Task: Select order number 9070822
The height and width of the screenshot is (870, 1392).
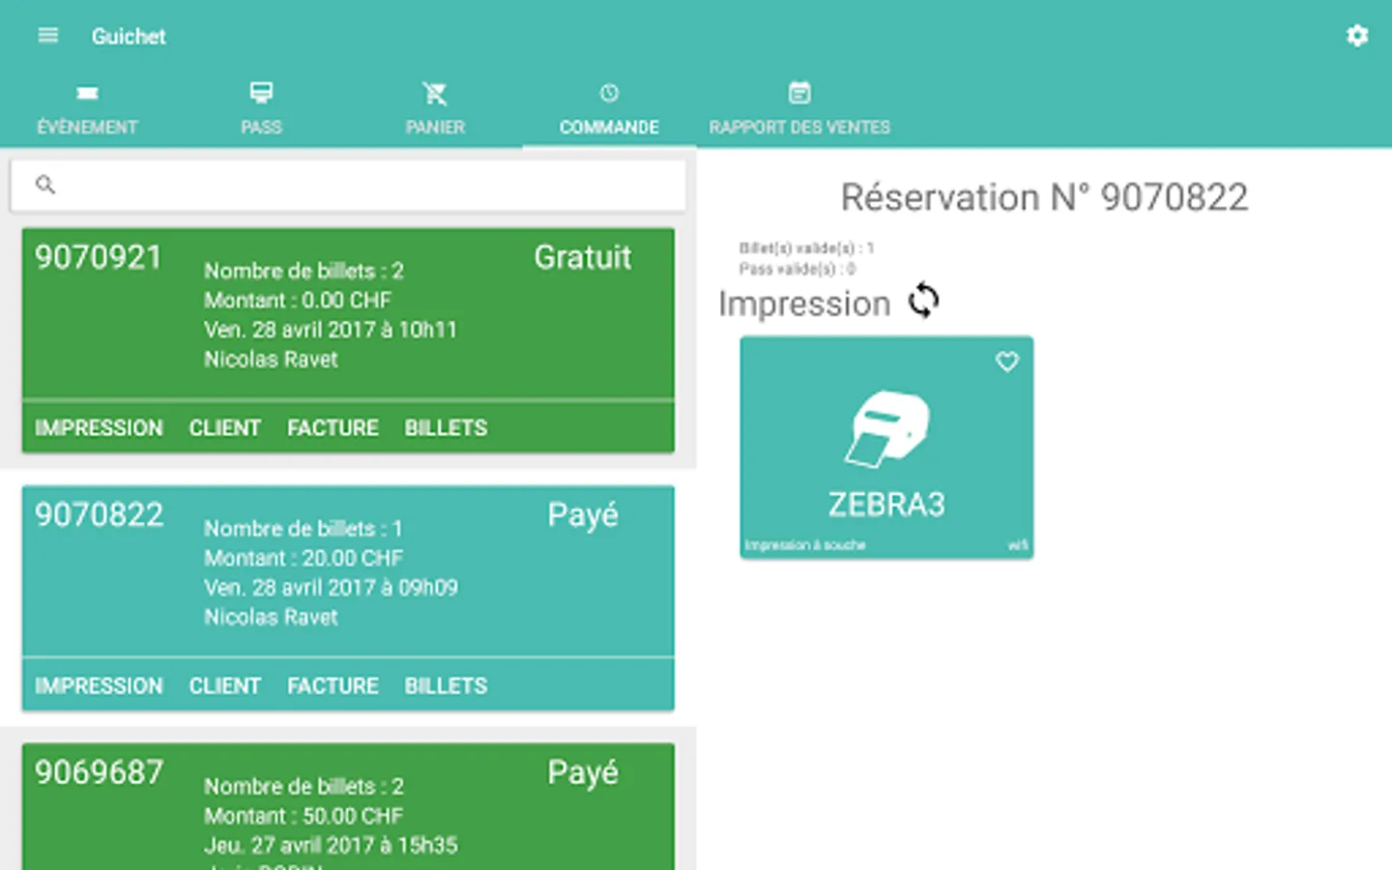Action: (100, 515)
